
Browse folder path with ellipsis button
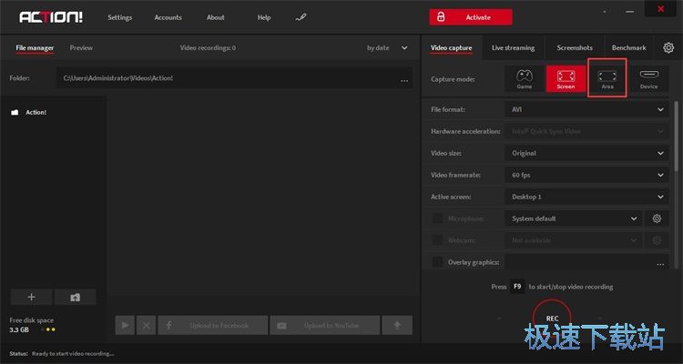404,79
